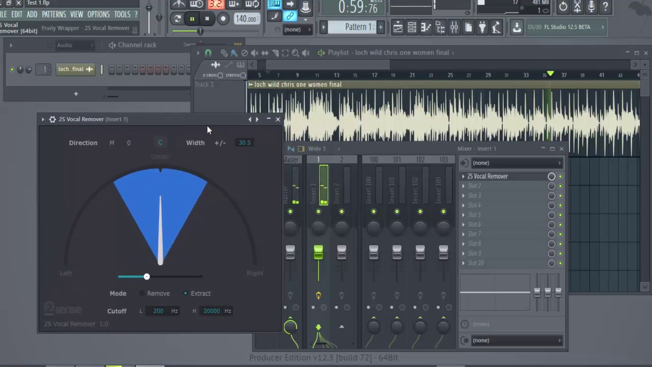The width and height of the screenshot is (652, 367).
Task: Mute the Master mixer track LED
Action: (x=290, y=212)
